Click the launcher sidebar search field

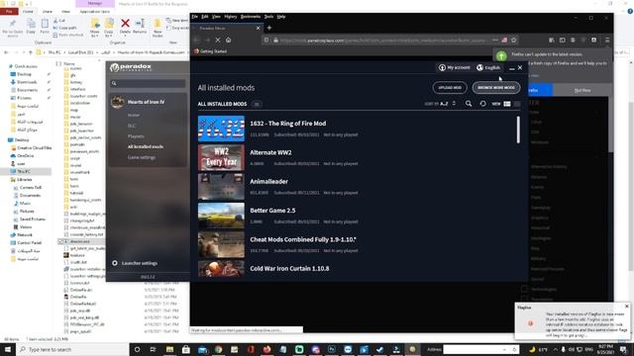(148, 83)
